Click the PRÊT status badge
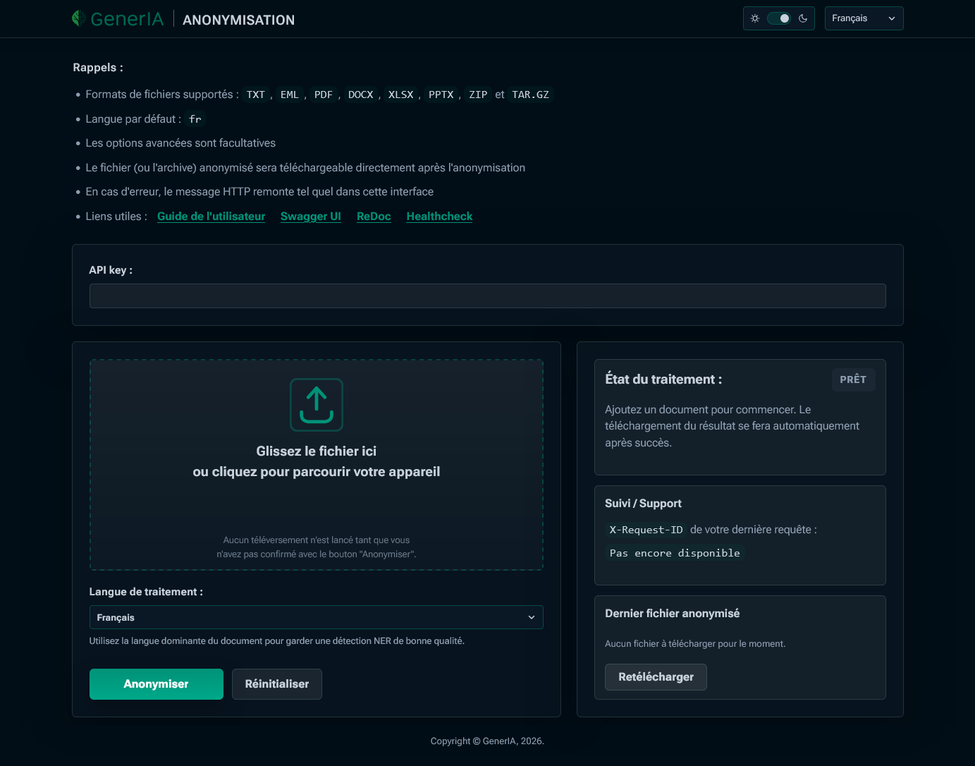 click(x=853, y=379)
